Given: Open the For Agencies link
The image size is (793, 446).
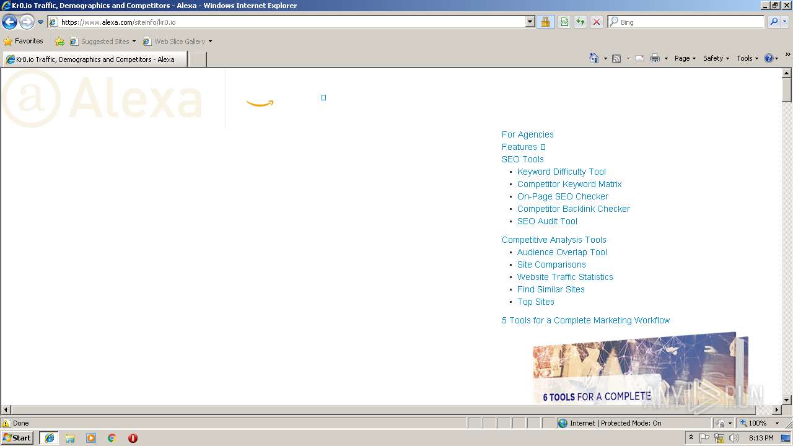Looking at the screenshot, I should tap(527, 134).
